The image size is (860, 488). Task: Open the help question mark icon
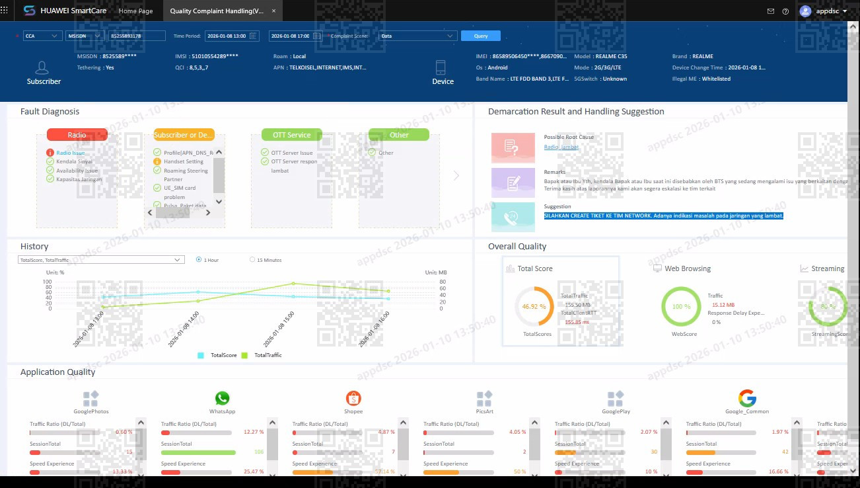point(785,11)
